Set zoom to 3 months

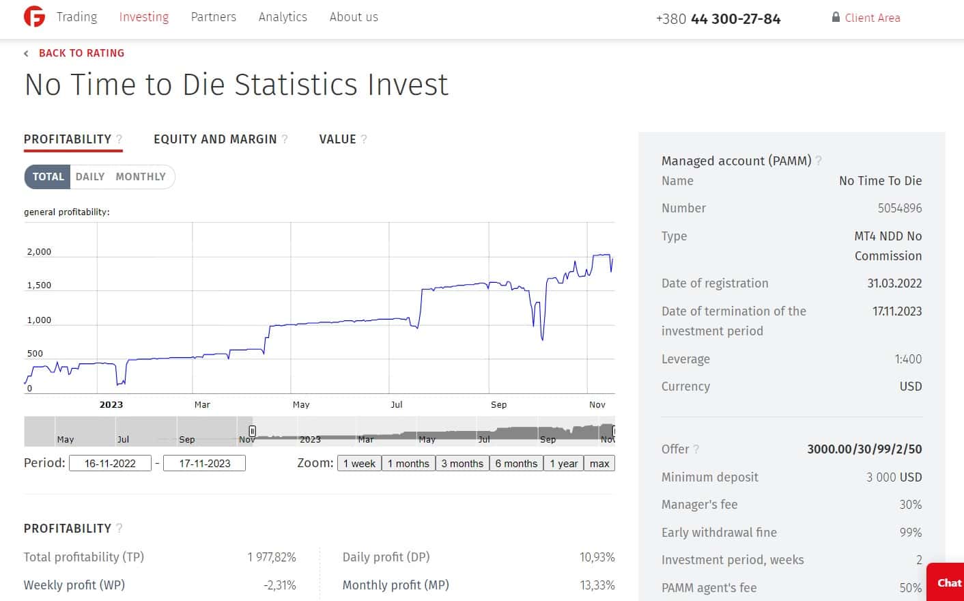pyautogui.click(x=462, y=463)
